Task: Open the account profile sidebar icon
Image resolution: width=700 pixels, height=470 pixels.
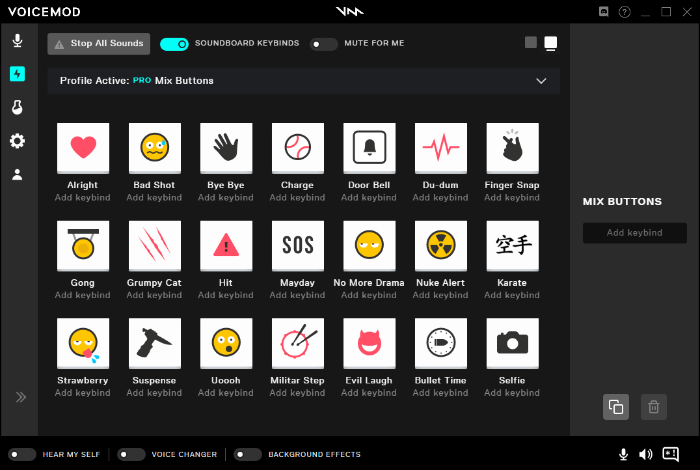Action: (x=18, y=174)
